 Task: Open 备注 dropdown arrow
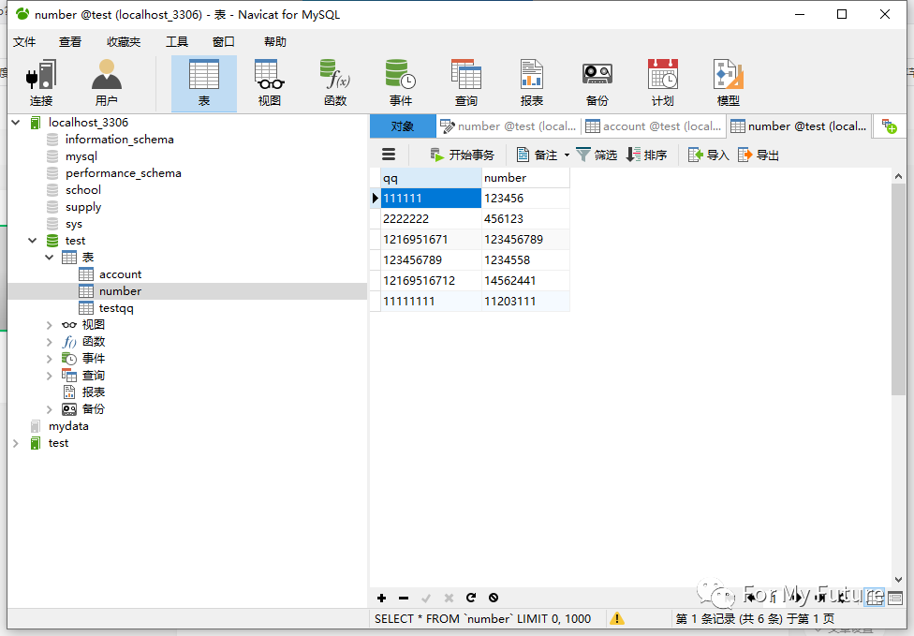tap(567, 155)
